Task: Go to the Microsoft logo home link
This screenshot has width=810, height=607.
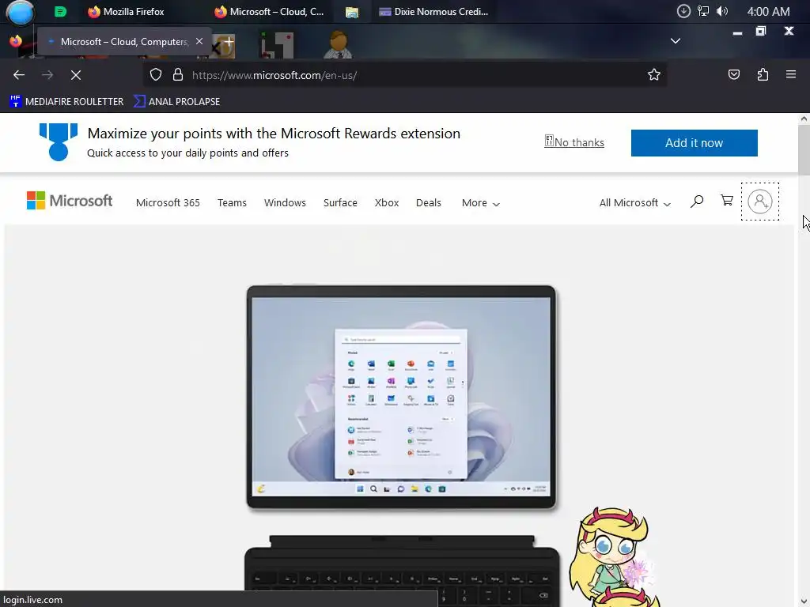Action: [x=70, y=201]
